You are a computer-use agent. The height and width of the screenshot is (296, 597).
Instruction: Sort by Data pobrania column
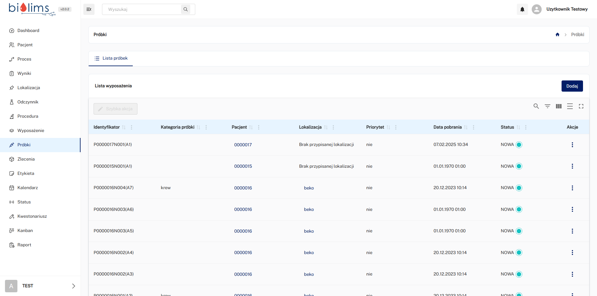[466, 127]
